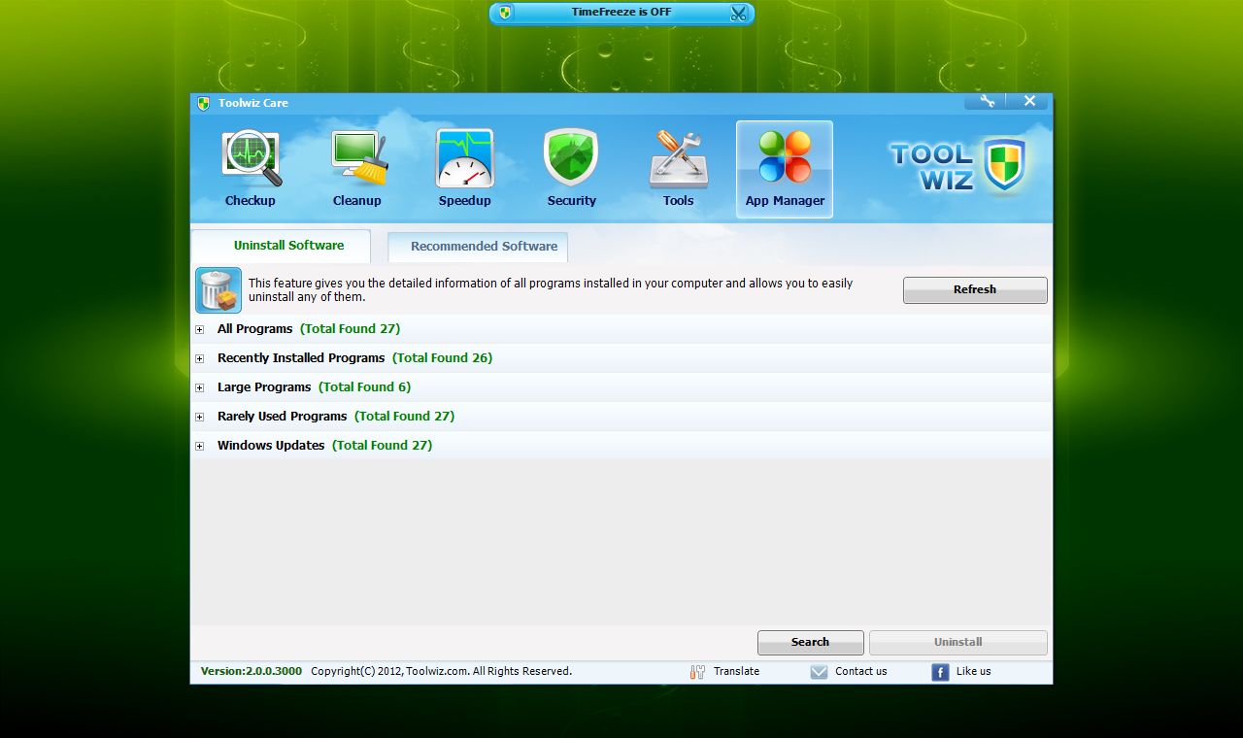Close the Toolwiz Care window
This screenshot has width=1243, height=738.
tap(1029, 101)
